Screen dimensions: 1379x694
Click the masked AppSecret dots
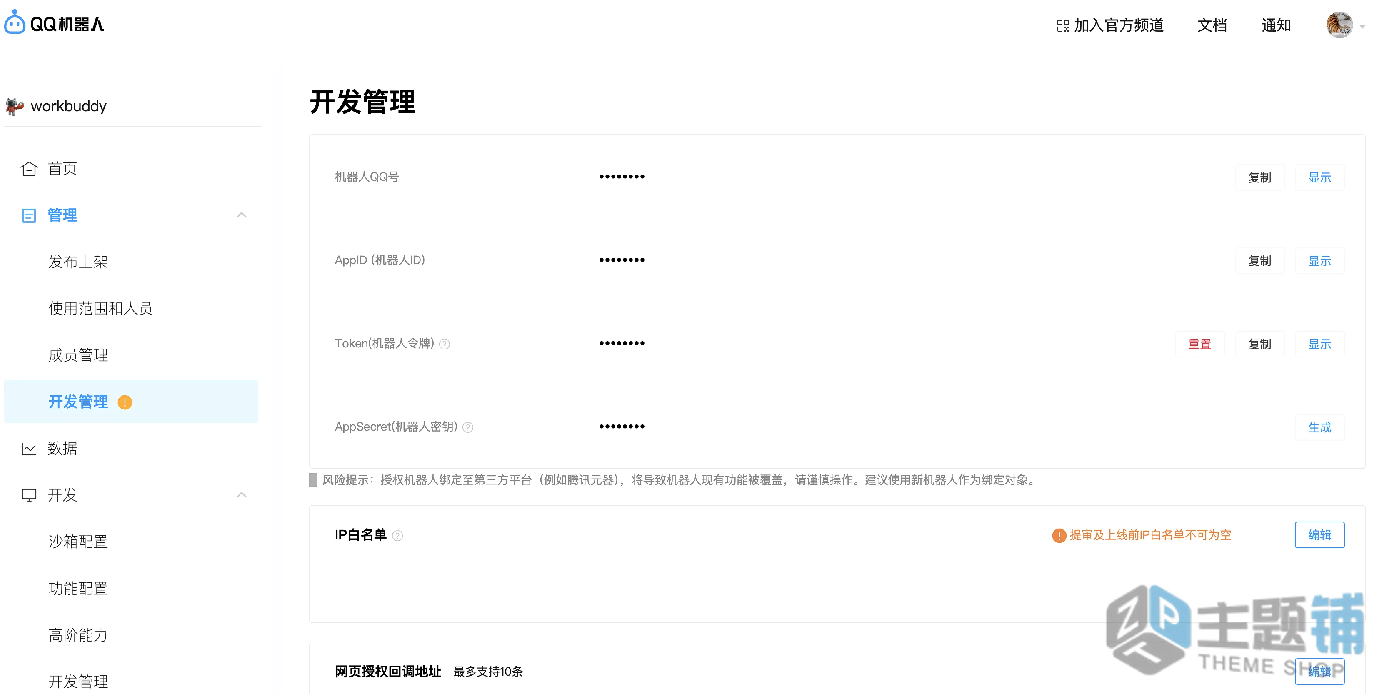pyautogui.click(x=622, y=427)
